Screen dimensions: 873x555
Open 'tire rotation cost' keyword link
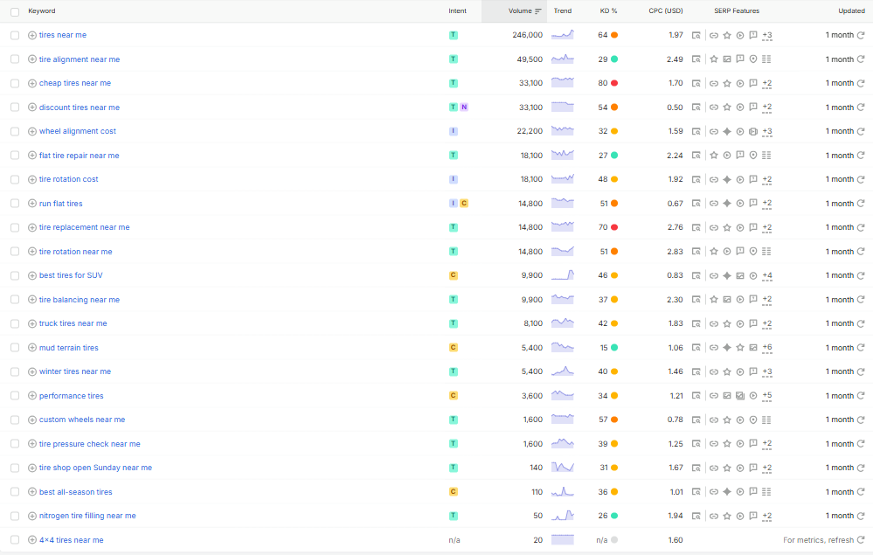click(68, 179)
